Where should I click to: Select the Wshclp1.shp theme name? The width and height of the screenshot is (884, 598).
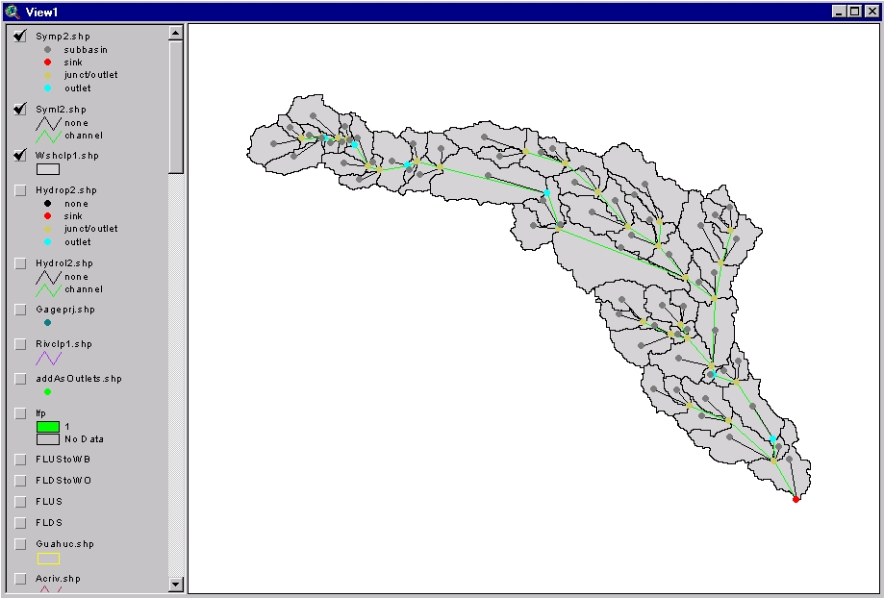(x=67, y=156)
